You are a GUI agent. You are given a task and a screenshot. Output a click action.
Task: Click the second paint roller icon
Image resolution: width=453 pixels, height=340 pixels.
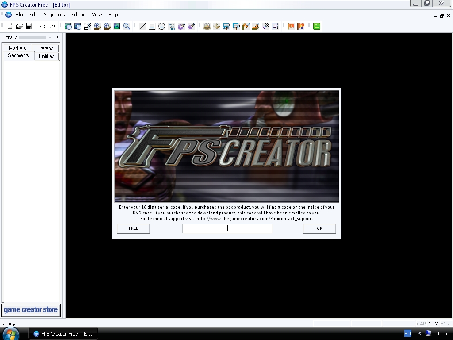(236, 26)
